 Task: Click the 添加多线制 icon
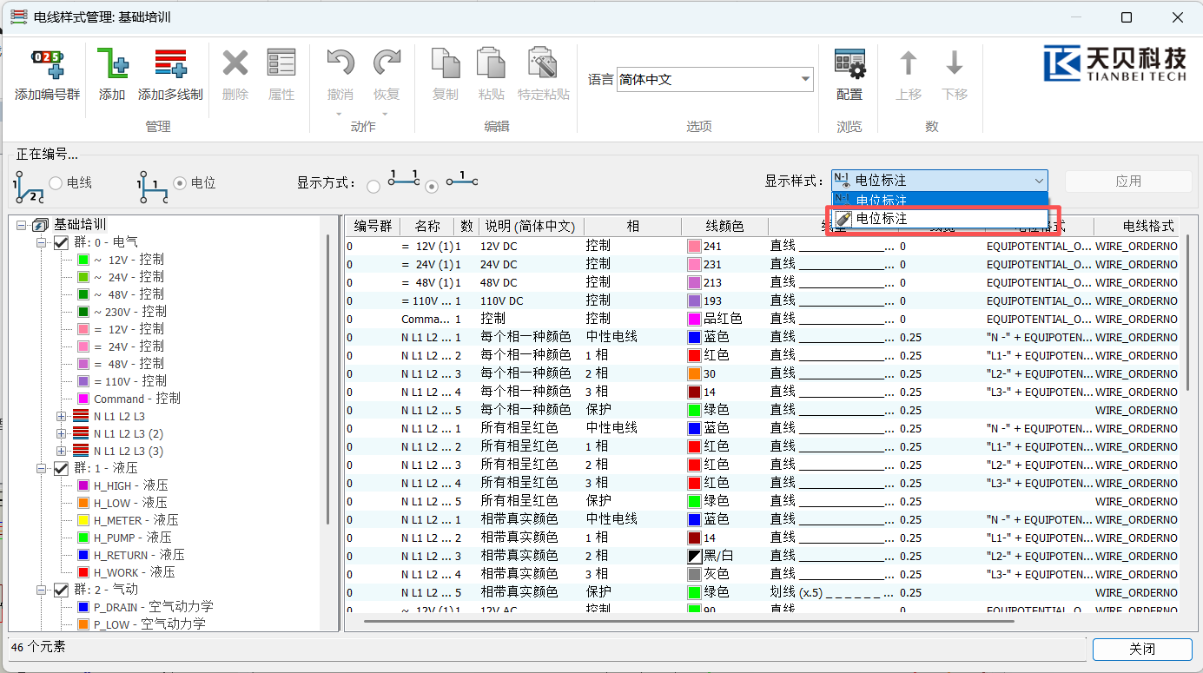(170, 65)
